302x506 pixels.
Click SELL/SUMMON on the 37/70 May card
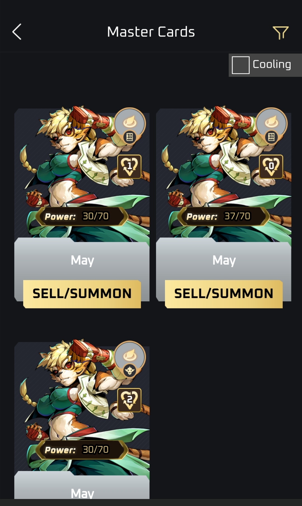click(x=224, y=294)
